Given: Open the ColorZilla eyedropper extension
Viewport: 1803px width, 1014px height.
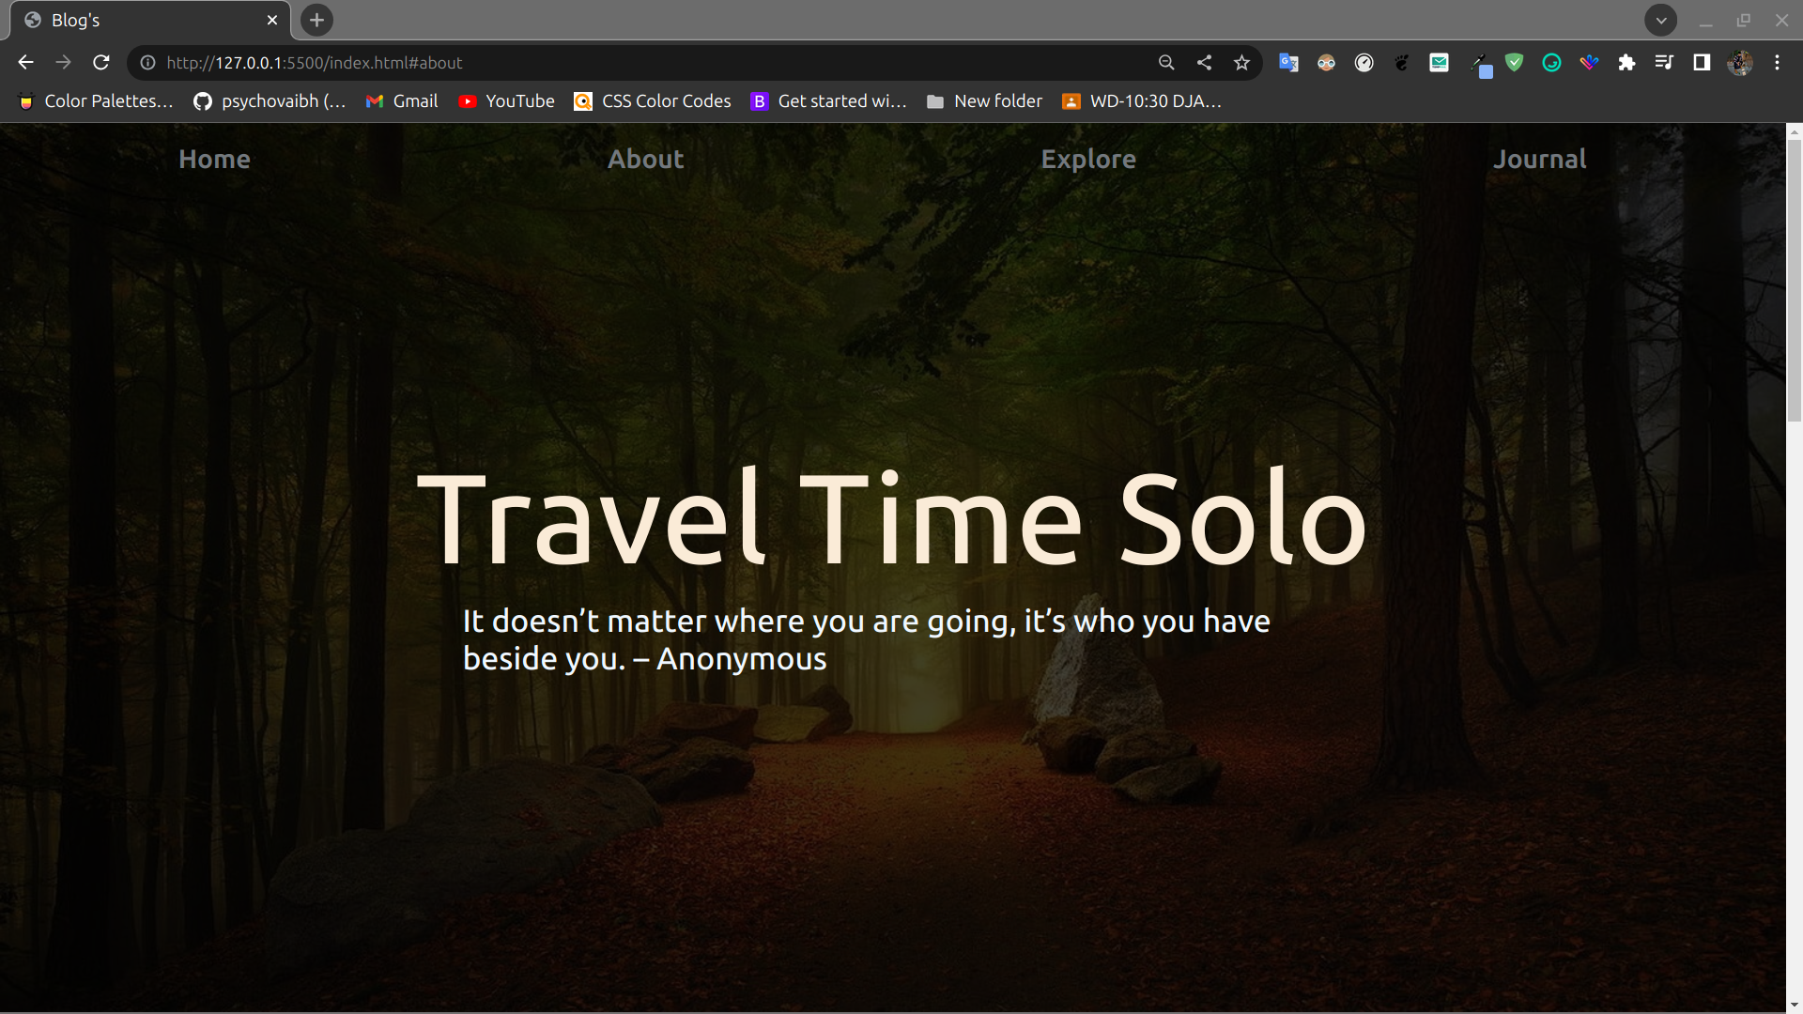Looking at the screenshot, I should tap(1480, 63).
